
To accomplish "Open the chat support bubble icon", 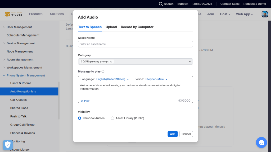I will (261, 142).
